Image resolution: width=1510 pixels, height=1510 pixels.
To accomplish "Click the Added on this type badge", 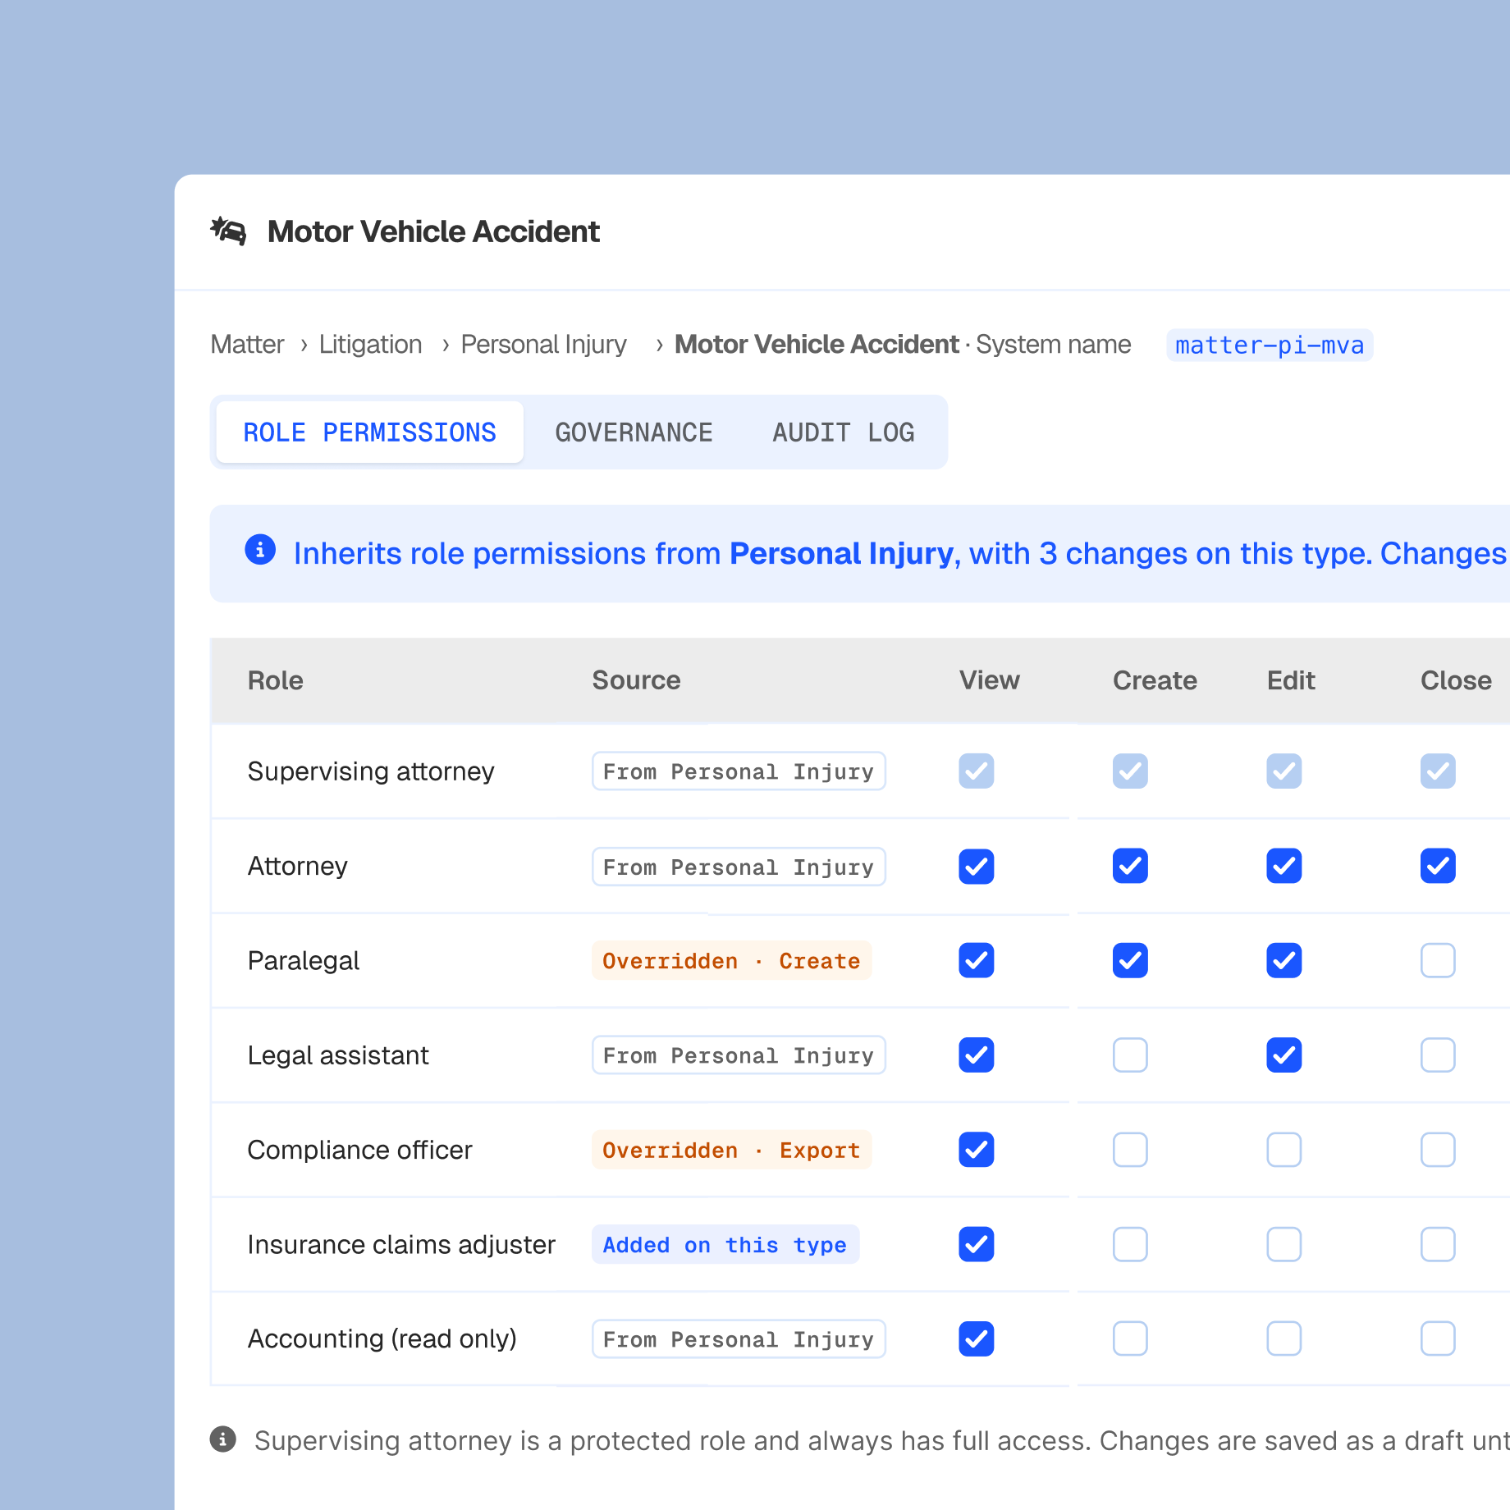I will tap(725, 1244).
